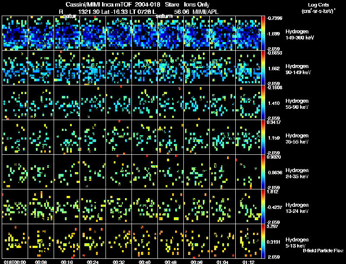Viewport: 346px width, 264px height.
Task: Select the 90-149 keV panel at 00:16
Action: click(x=67, y=68)
